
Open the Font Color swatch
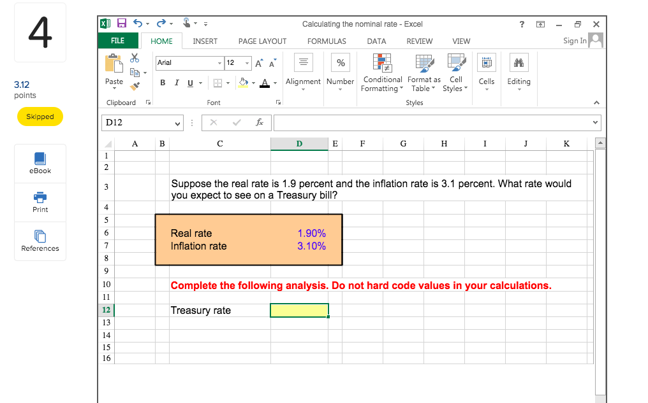tap(263, 83)
